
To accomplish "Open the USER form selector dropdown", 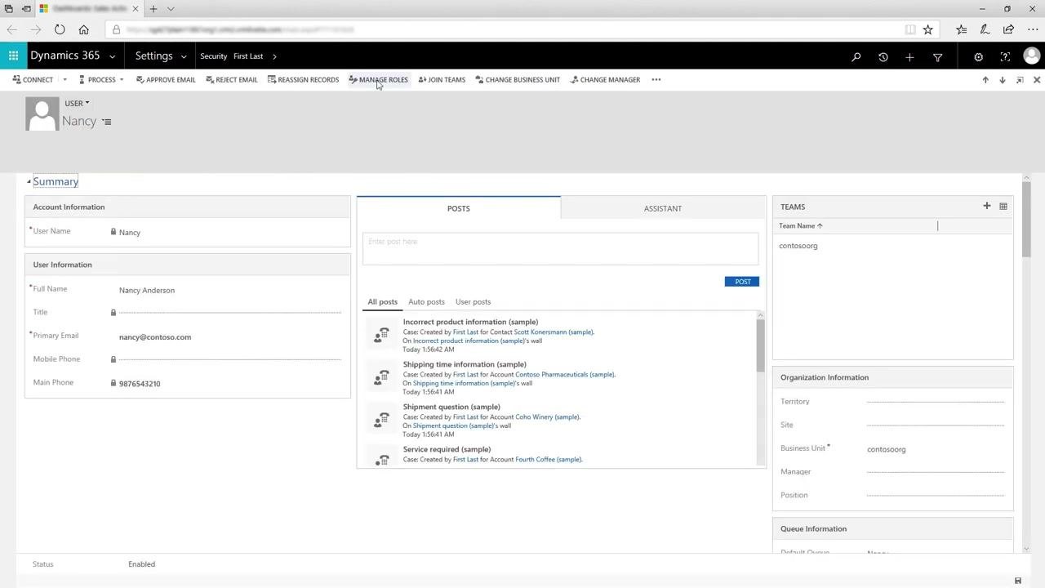I will [x=78, y=103].
